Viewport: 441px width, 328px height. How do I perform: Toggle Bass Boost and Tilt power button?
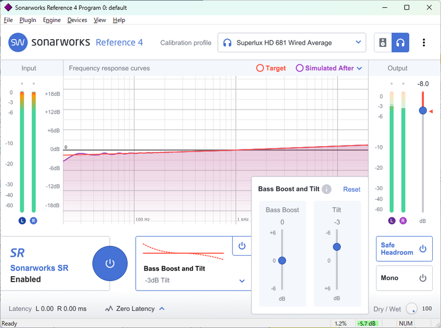tap(242, 246)
